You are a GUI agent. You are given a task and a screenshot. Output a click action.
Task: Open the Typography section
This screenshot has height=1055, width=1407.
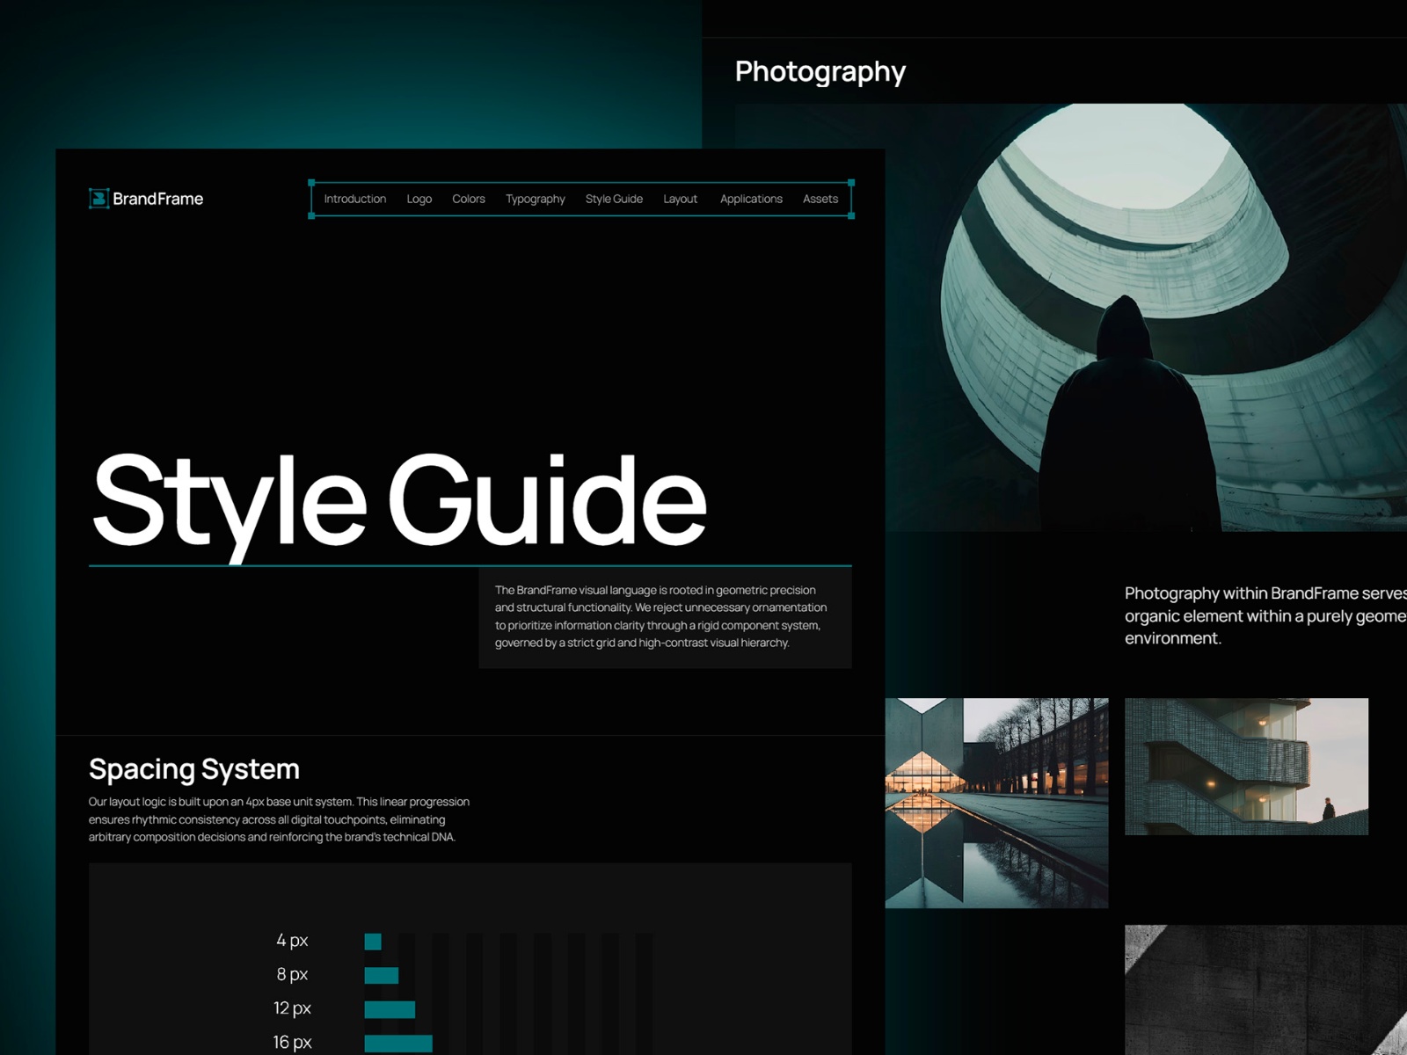pyautogui.click(x=534, y=199)
